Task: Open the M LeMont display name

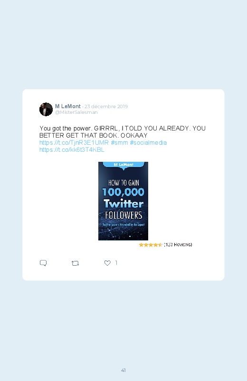Action: click(67, 106)
